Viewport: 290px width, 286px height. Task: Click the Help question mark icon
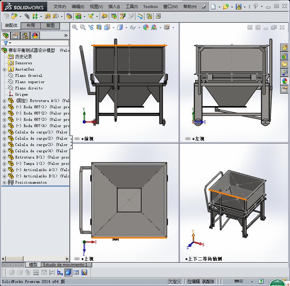[256, 6]
